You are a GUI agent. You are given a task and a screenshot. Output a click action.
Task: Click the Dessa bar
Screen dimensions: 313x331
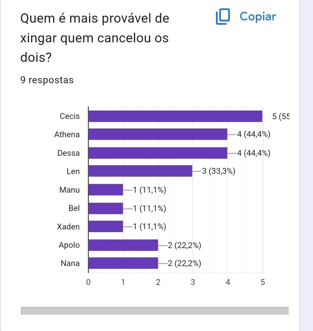tap(158, 153)
